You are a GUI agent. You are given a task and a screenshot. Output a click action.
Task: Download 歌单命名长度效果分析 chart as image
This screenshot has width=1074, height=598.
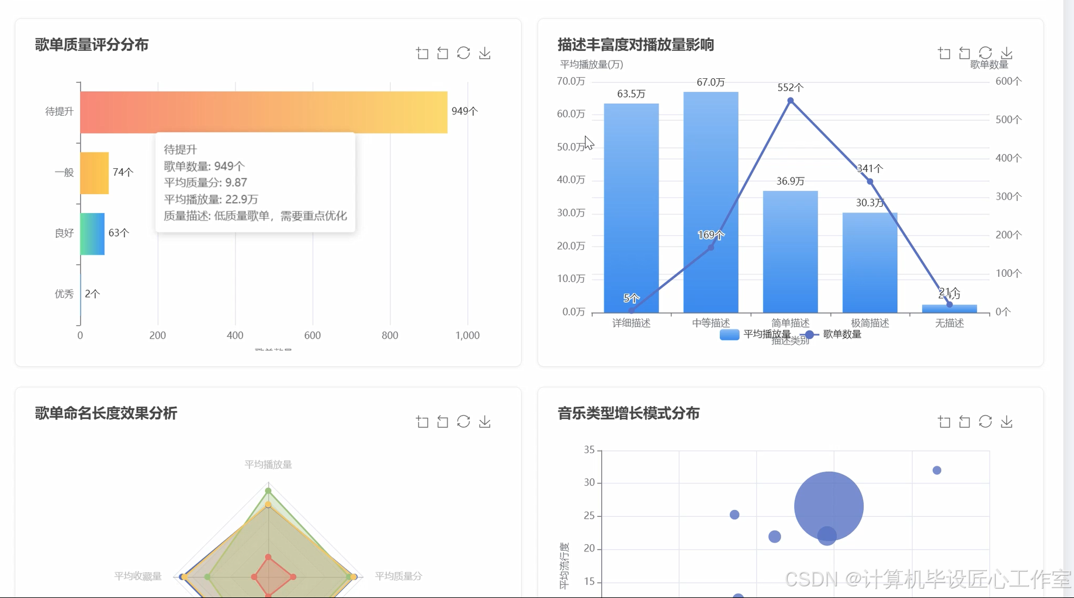tap(484, 421)
